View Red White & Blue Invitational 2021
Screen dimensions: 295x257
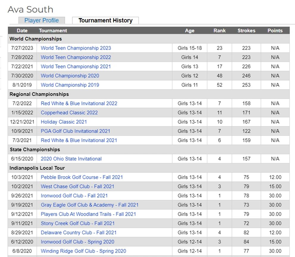[x=79, y=140]
